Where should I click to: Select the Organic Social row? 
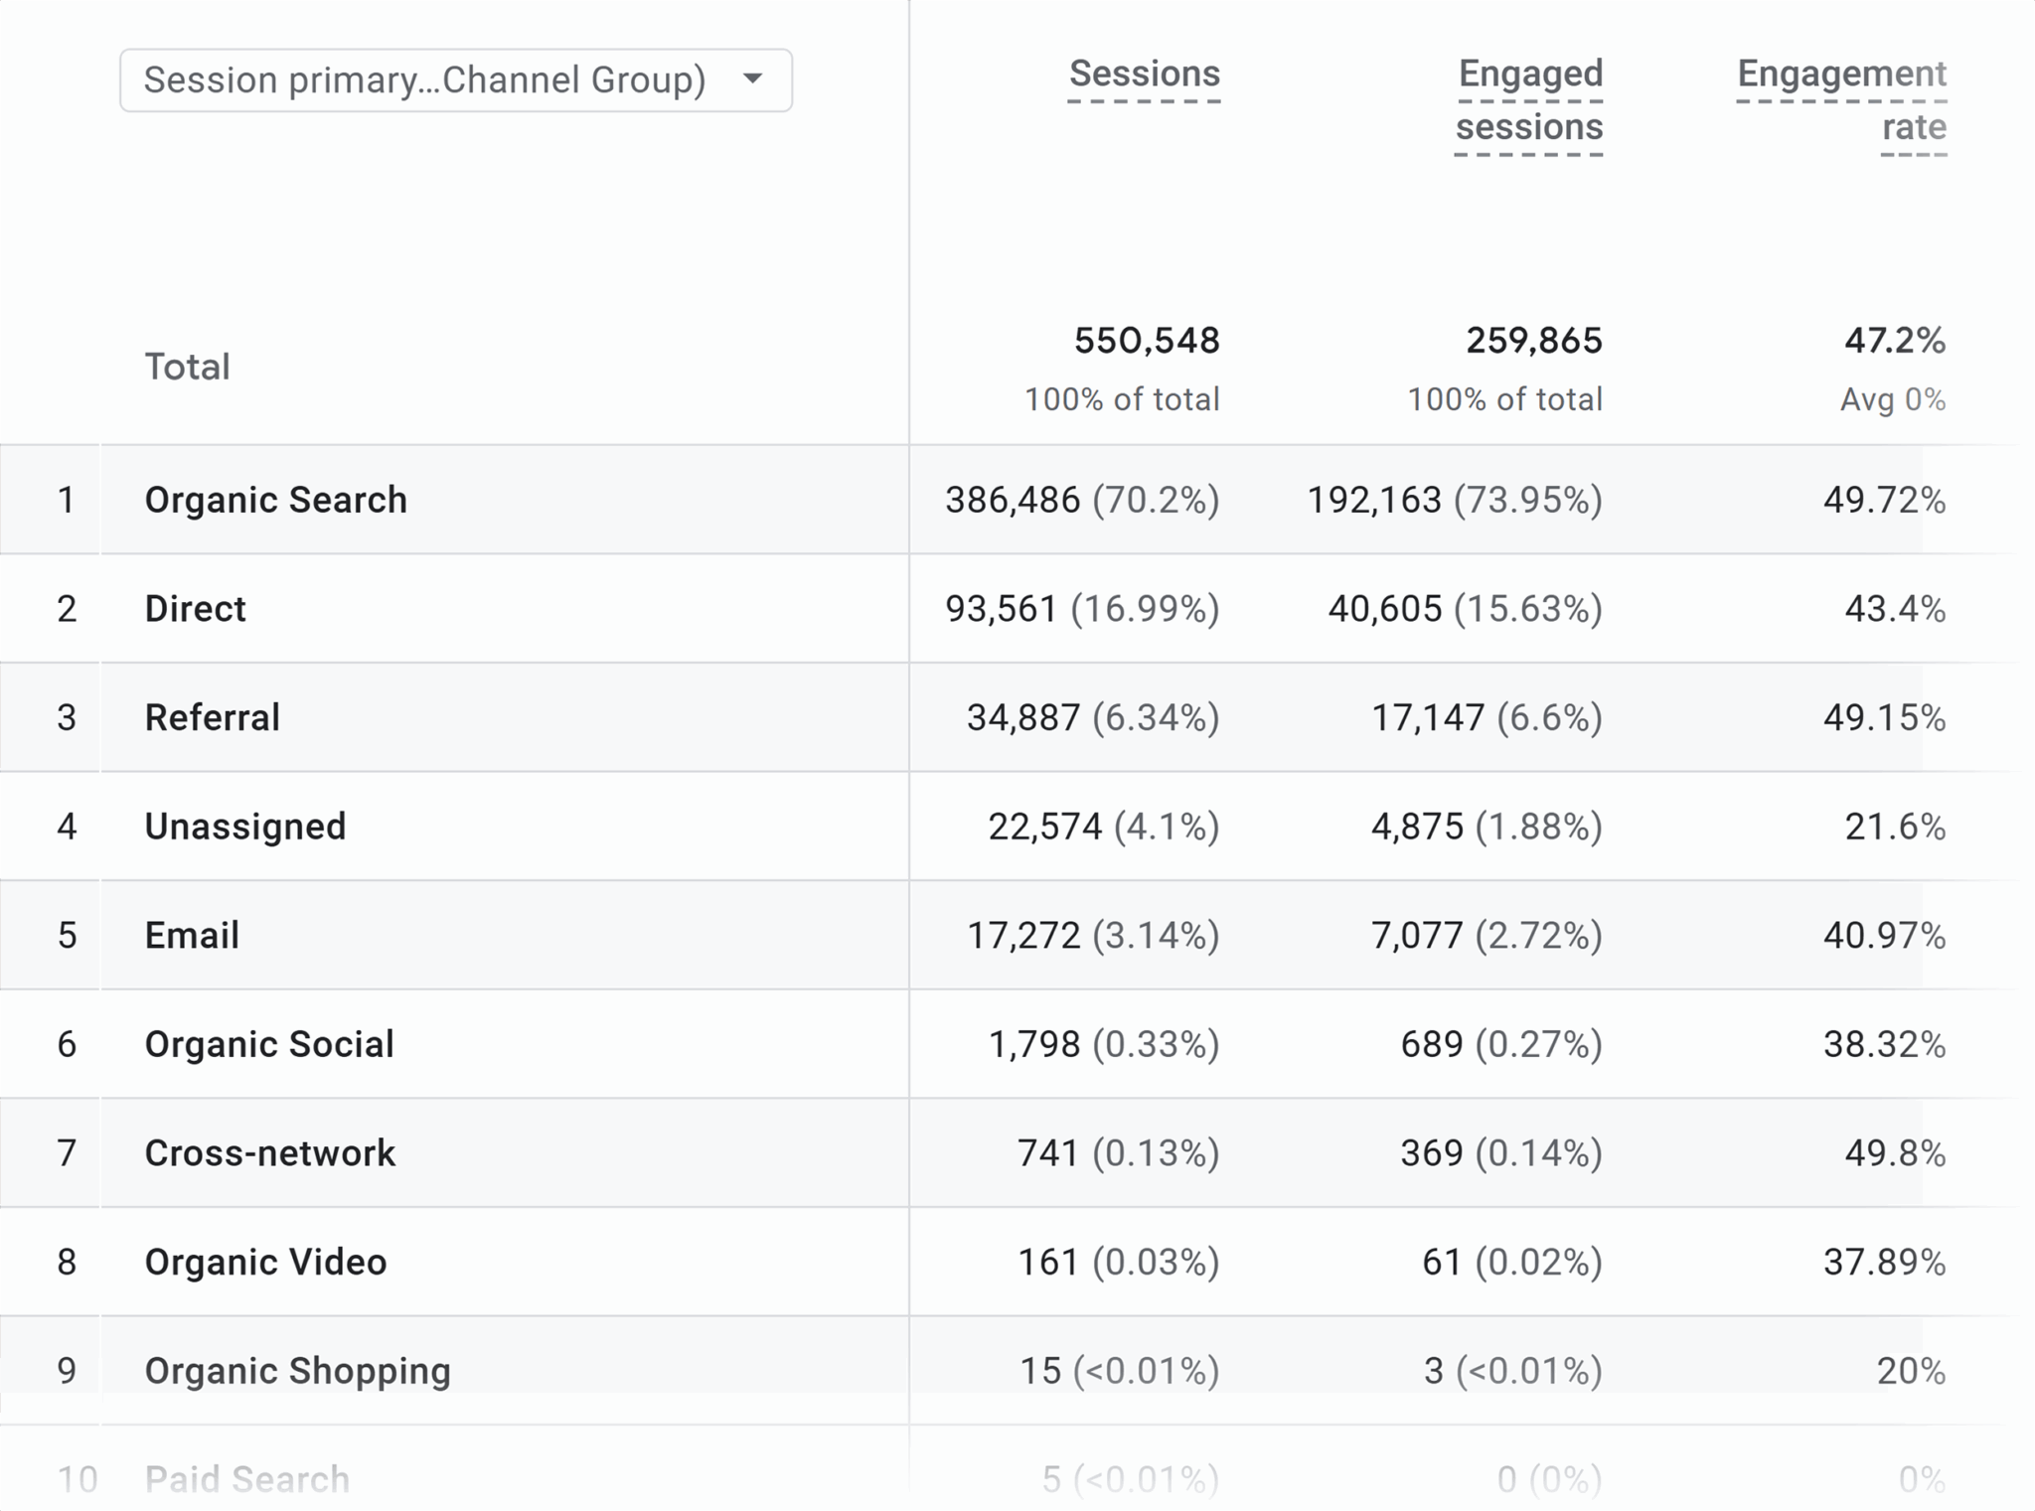pos(269,1044)
